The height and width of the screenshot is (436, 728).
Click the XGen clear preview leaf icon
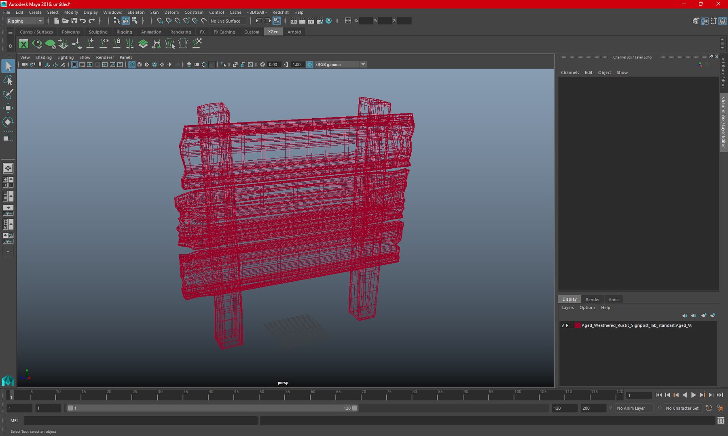[50, 44]
